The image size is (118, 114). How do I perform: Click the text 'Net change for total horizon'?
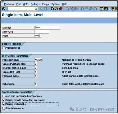[x=76, y=60]
